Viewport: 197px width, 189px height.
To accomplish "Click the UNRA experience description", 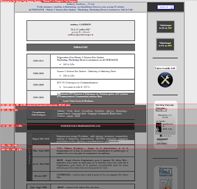I will coord(92,151).
